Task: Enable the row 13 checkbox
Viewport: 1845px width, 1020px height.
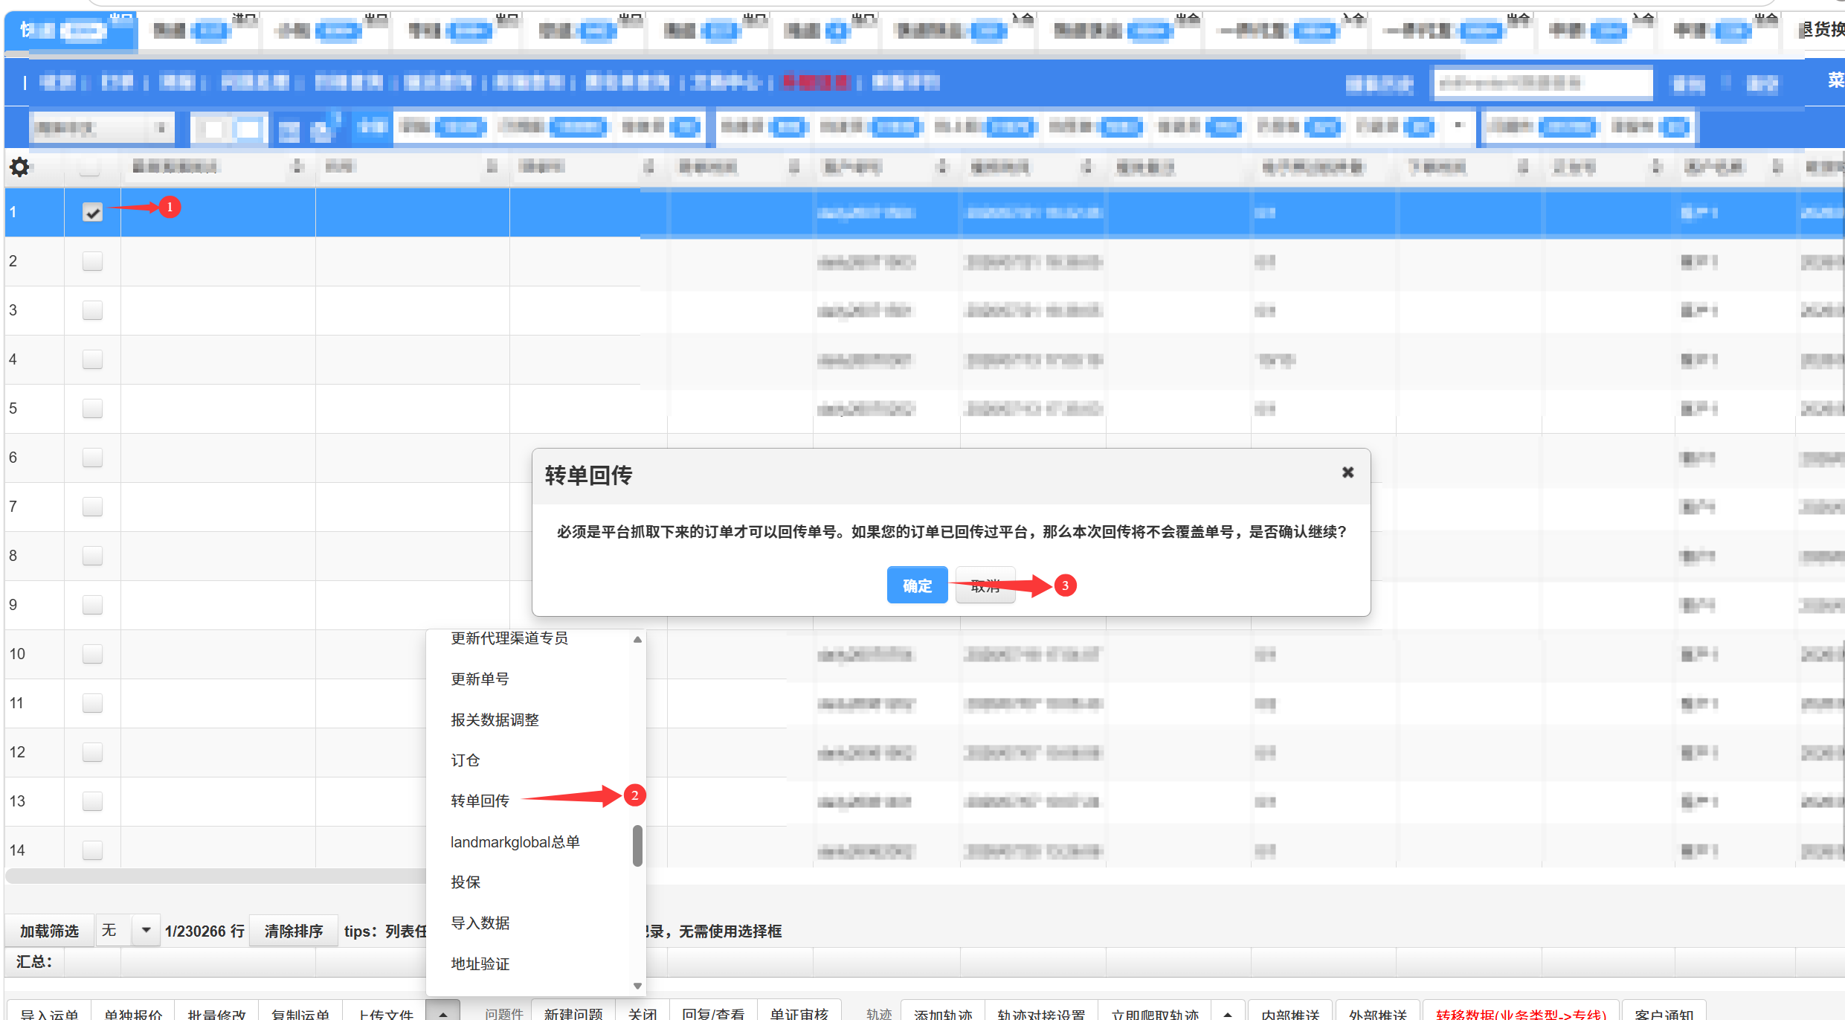Action: pos(92,801)
